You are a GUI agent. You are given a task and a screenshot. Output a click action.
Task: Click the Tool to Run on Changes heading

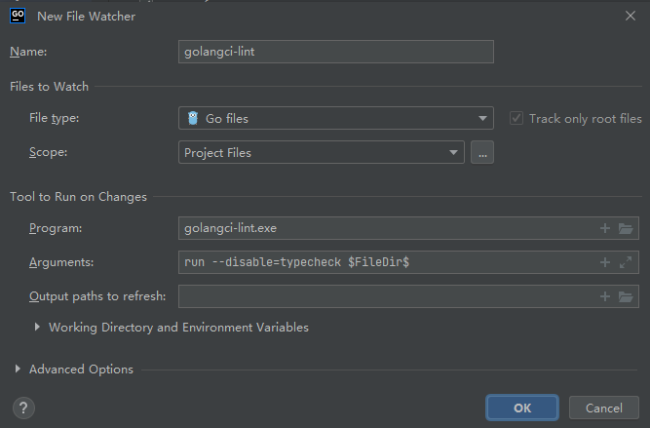coord(78,197)
